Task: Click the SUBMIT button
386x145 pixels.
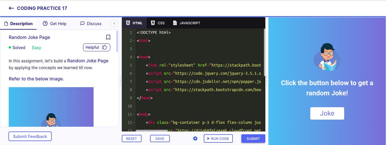Action: [253, 139]
